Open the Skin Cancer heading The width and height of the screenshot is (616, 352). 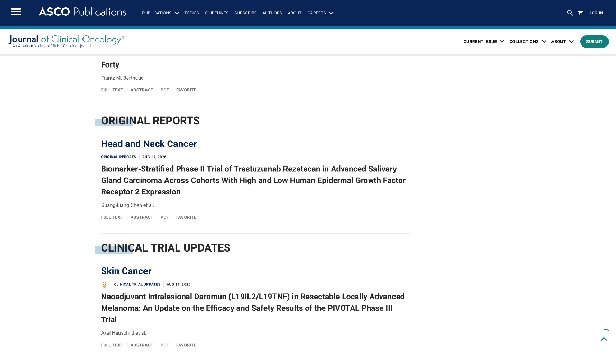click(126, 271)
